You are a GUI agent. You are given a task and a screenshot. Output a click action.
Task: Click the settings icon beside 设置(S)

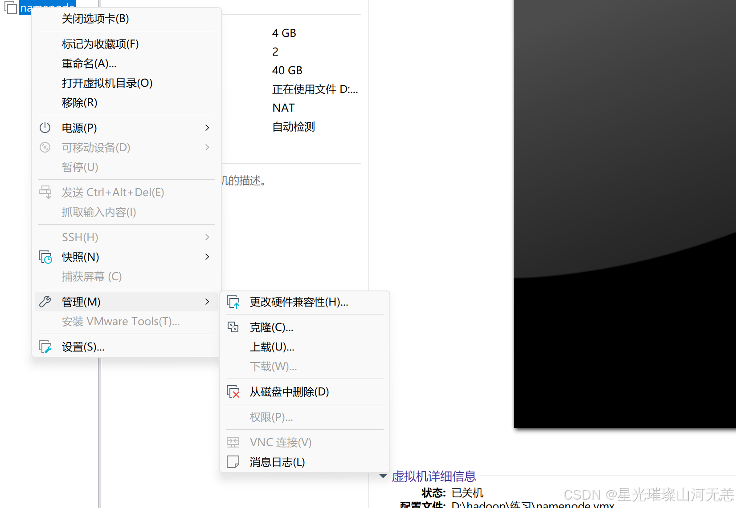coord(45,347)
